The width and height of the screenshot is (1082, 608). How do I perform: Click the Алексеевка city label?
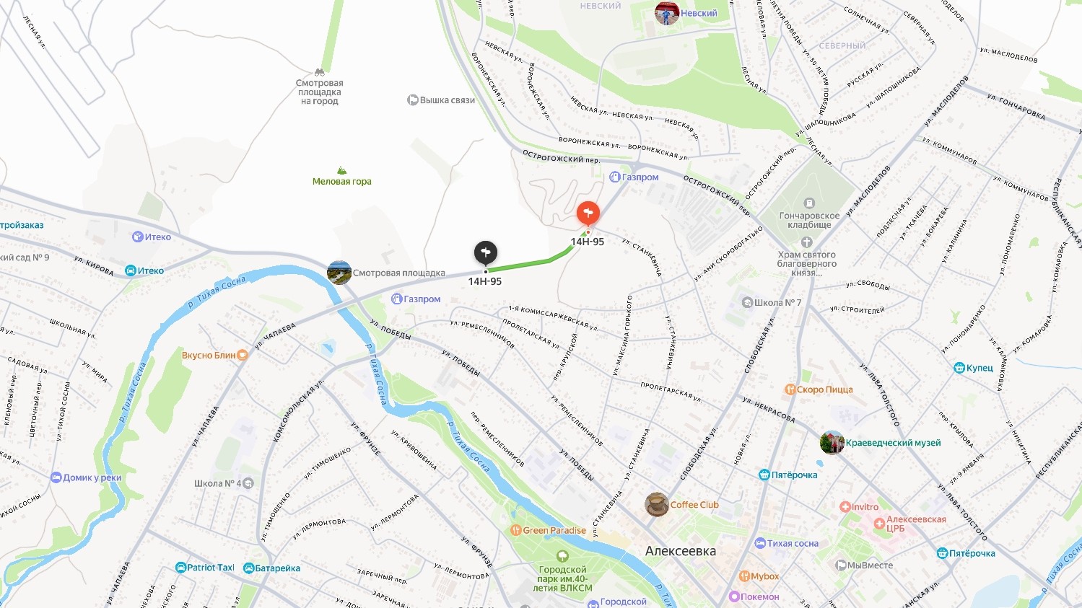[681, 551]
